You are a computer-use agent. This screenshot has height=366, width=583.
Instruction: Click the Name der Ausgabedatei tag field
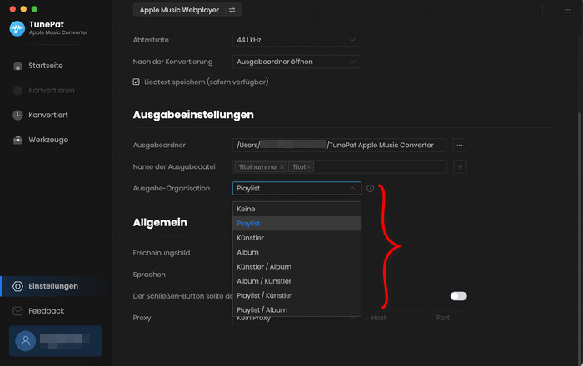[x=339, y=167]
